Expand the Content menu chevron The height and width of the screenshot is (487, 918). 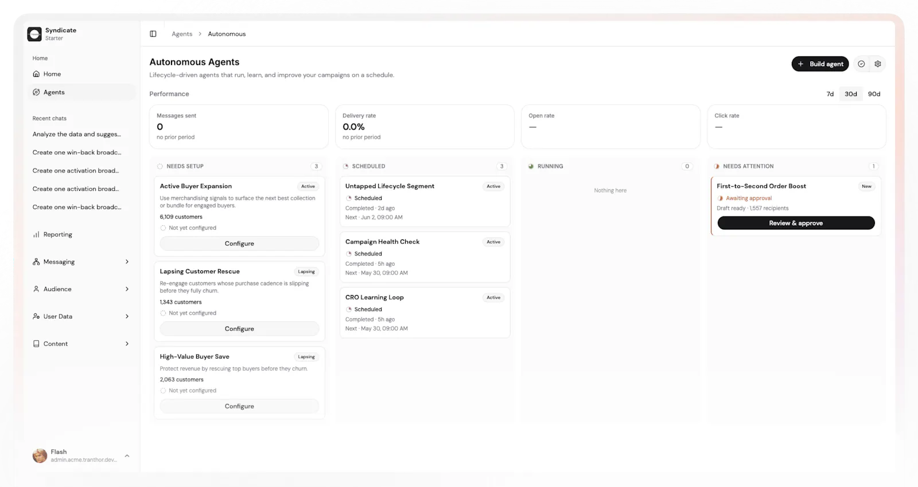point(127,344)
